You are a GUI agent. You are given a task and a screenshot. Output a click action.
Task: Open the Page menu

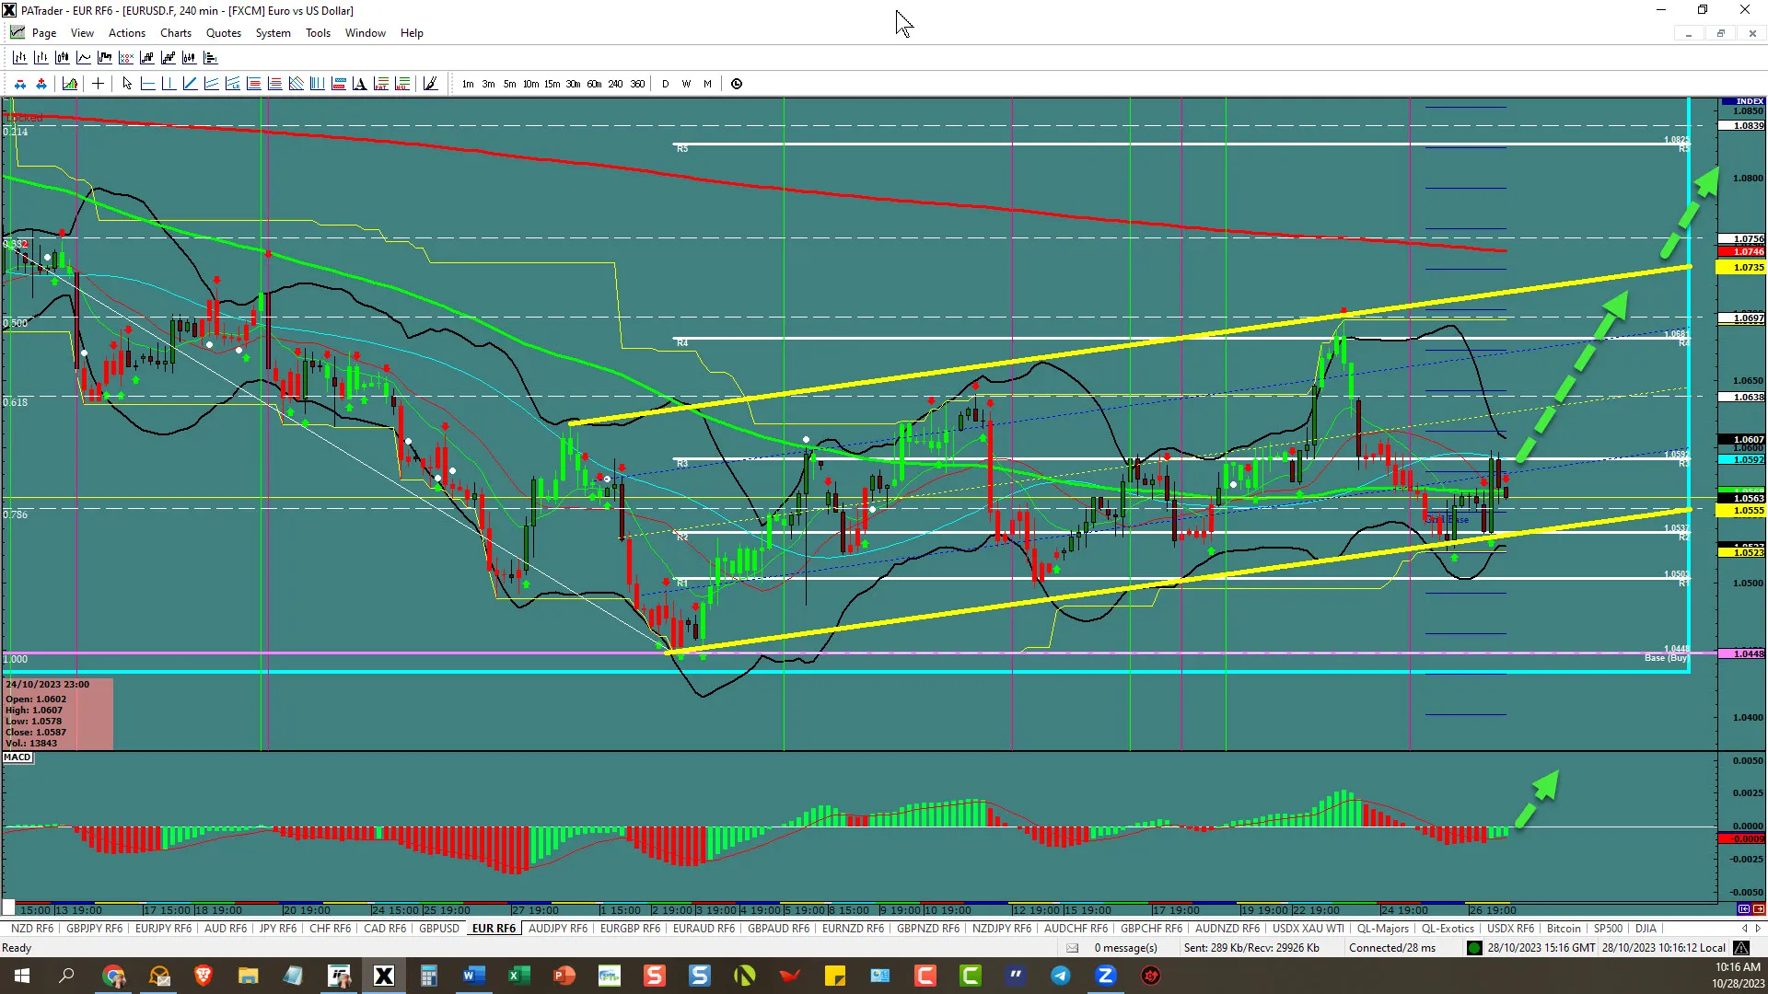pos(44,33)
